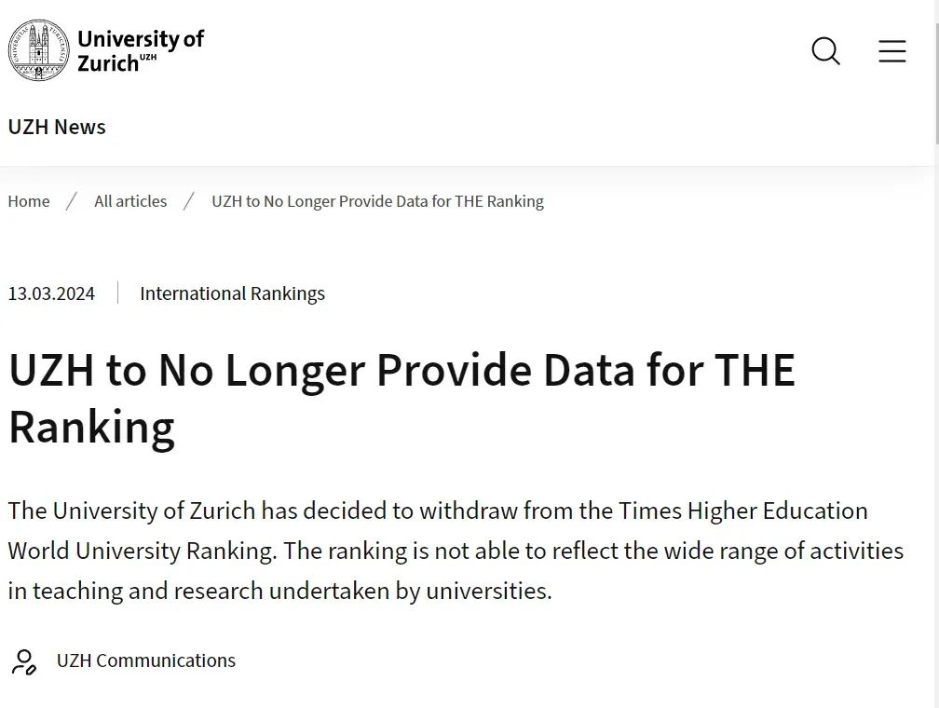Click slash separator after Home breadcrumb
This screenshot has height=708, width=939.
tap(72, 201)
